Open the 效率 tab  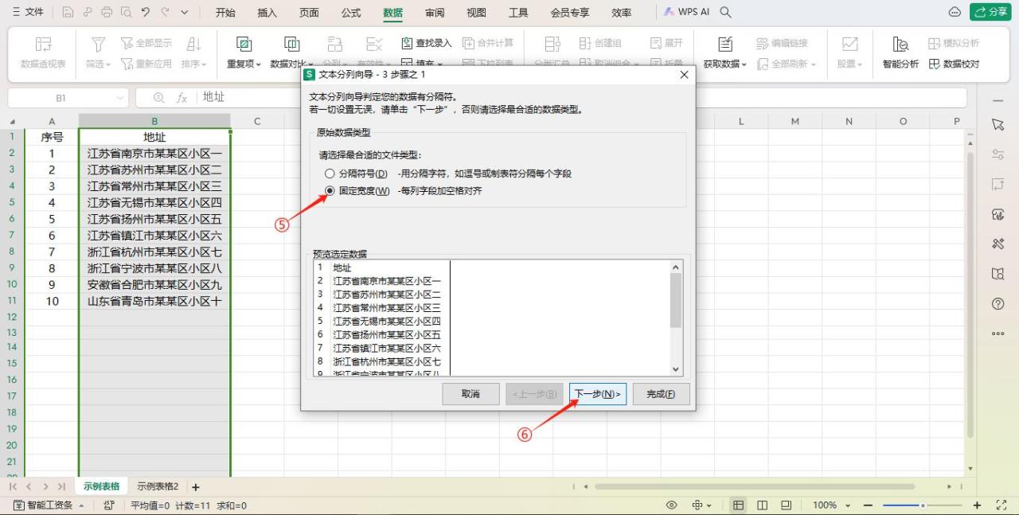[622, 13]
